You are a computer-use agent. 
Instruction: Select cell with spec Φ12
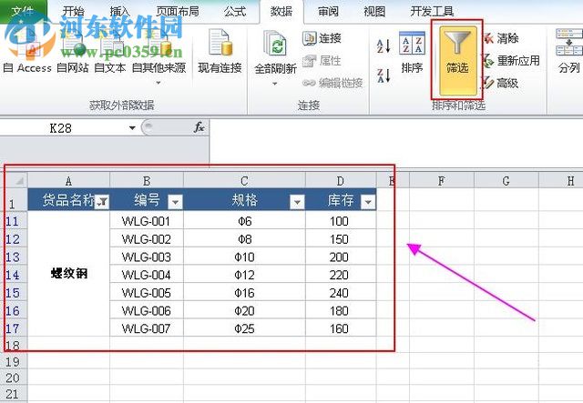point(244,275)
